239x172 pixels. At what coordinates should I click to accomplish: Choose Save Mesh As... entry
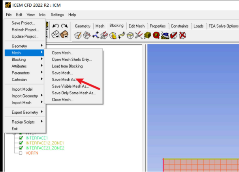pos(73,80)
